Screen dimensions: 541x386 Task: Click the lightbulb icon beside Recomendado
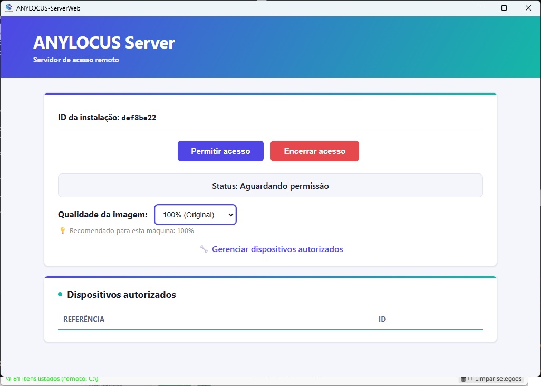coord(62,231)
